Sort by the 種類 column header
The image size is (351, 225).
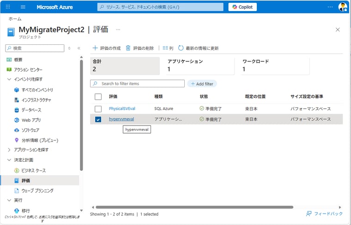click(158, 97)
